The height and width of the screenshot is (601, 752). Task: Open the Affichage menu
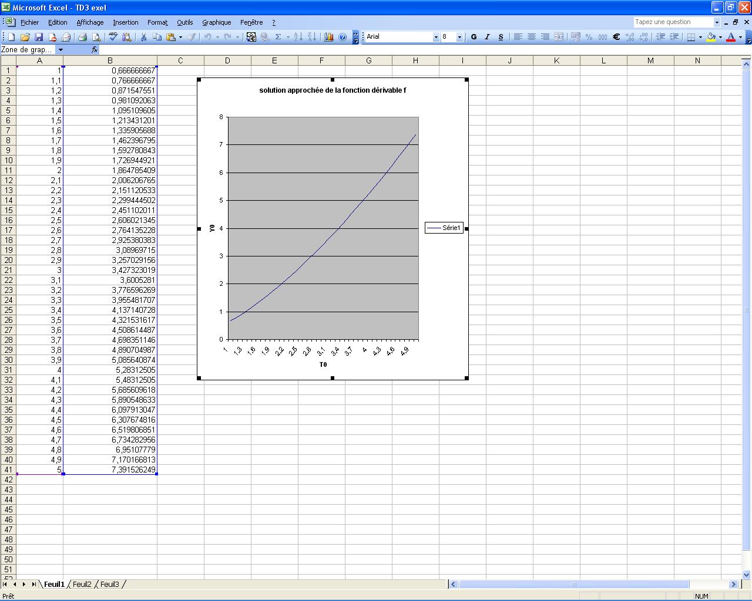90,22
